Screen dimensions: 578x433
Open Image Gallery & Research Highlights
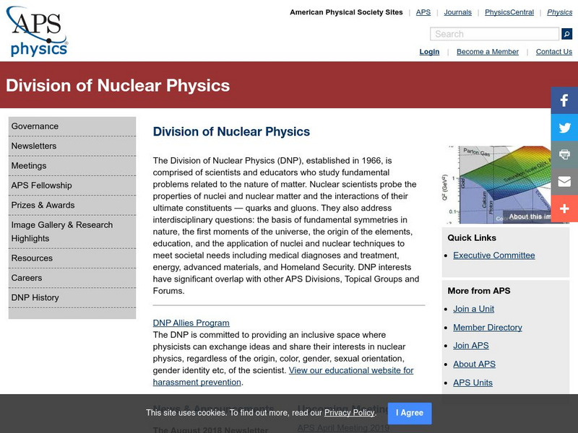click(x=62, y=232)
